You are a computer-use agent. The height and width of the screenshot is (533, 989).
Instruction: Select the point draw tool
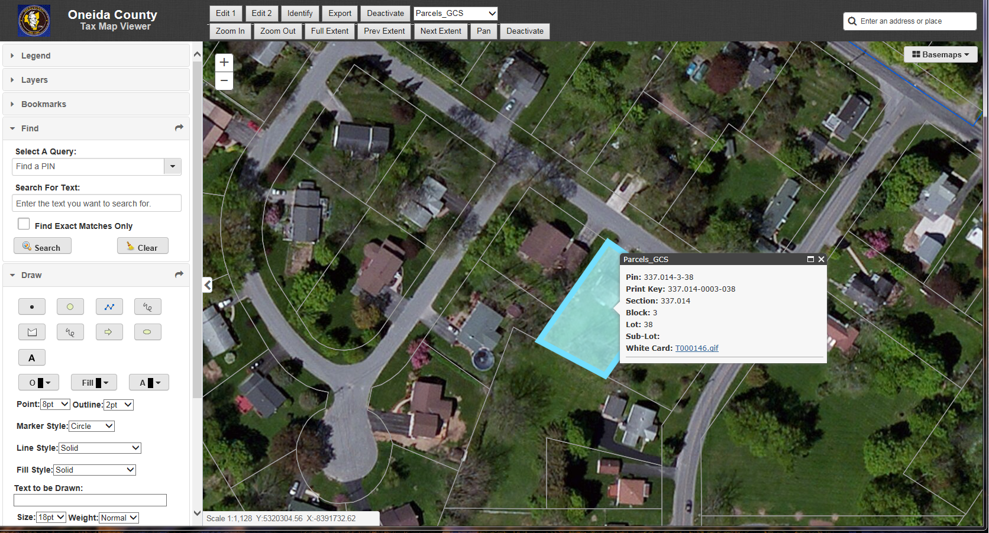(32, 306)
